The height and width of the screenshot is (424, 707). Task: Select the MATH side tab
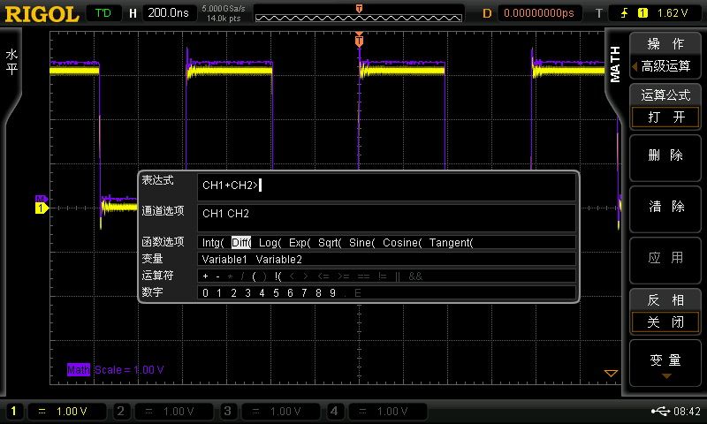[615, 64]
